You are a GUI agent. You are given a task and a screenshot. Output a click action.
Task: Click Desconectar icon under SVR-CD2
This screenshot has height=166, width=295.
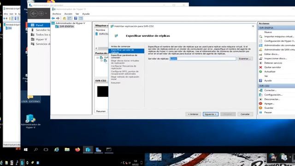[x=260, y=99]
